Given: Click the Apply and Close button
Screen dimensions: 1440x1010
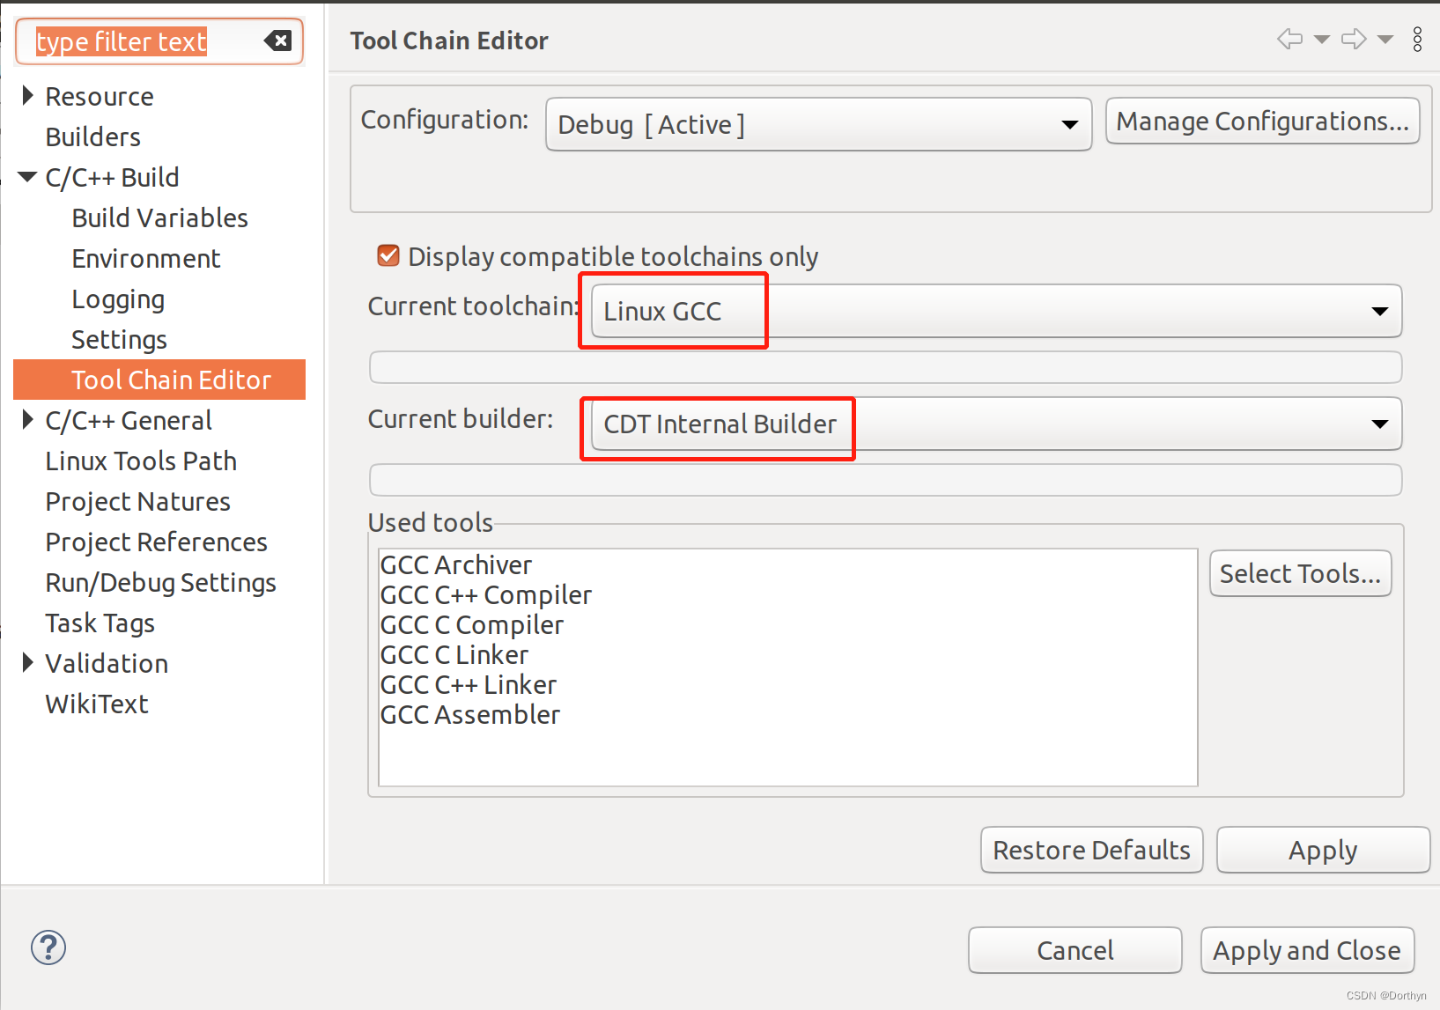Looking at the screenshot, I should (x=1307, y=950).
